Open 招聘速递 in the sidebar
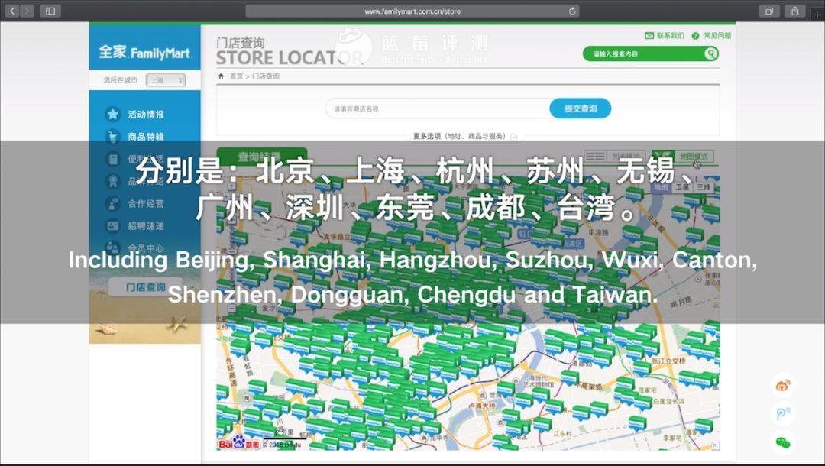 (x=146, y=226)
